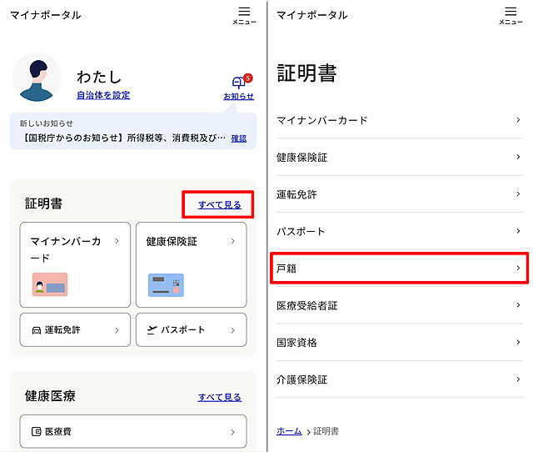The width and height of the screenshot is (533, 452).
Task: Click すべて見る in the 健康医療 section
Action: click(220, 397)
